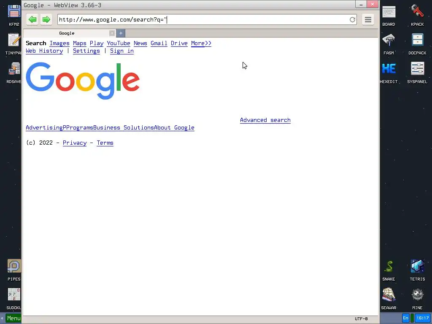The height and width of the screenshot is (324, 432).
Task: Expand the More>> link
Action: pyautogui.click(x=201, y=43)
